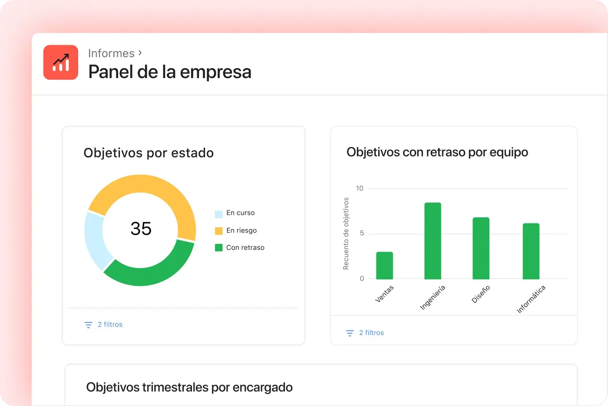Click the 10 value on the y-axis
Image resolution: width=608 pixels, height=406 pixels.
[x=360, y=188]
